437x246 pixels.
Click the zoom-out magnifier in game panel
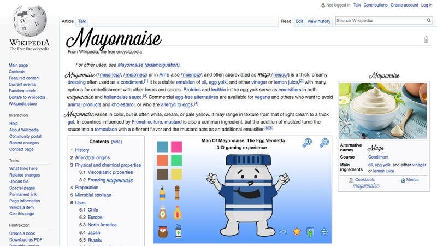[324, 143]
